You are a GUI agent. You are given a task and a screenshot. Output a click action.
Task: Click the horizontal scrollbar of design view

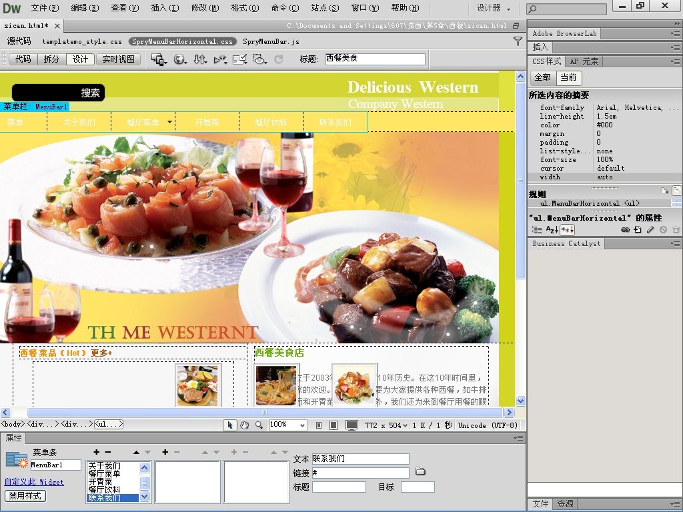(264, 412)
